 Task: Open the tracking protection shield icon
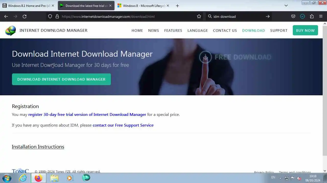[50, 17]
